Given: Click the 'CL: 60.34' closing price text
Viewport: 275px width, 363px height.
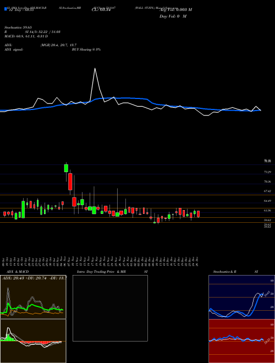Looking at the screenshot, I should (101, 10).
